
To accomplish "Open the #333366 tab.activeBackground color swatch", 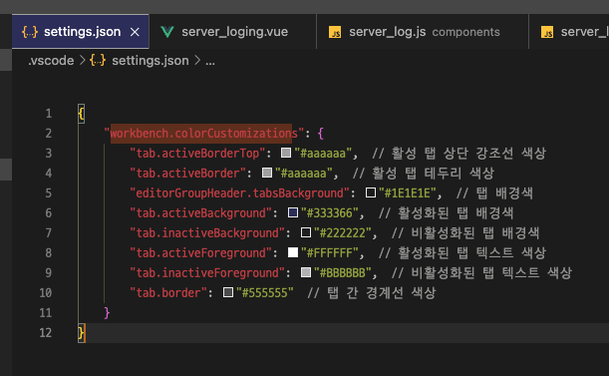I will pyautogui.click(x=293, y=212).
